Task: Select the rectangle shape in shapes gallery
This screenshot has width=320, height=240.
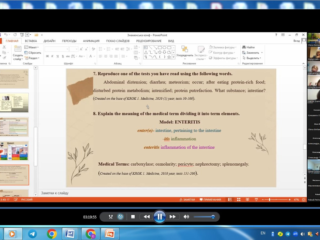Action: [160, 47]
